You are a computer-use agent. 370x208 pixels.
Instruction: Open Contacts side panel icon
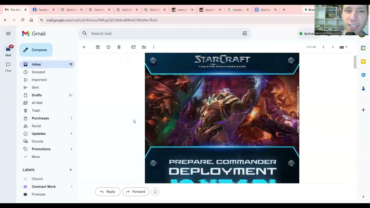click(x=363, y=89)
